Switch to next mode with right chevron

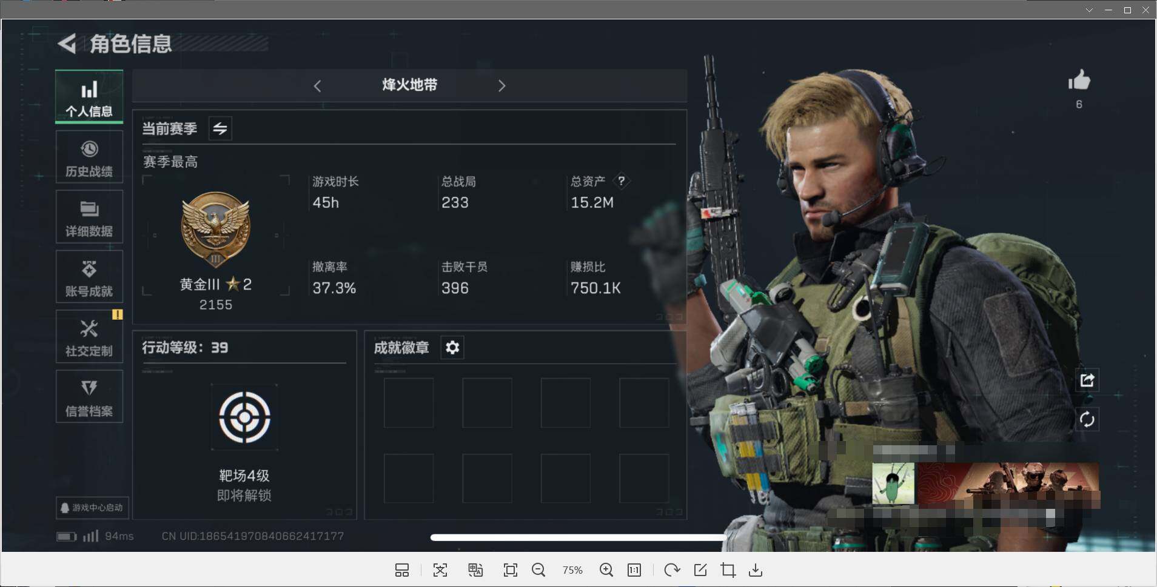pyautogui.click(x=501, y=86)
